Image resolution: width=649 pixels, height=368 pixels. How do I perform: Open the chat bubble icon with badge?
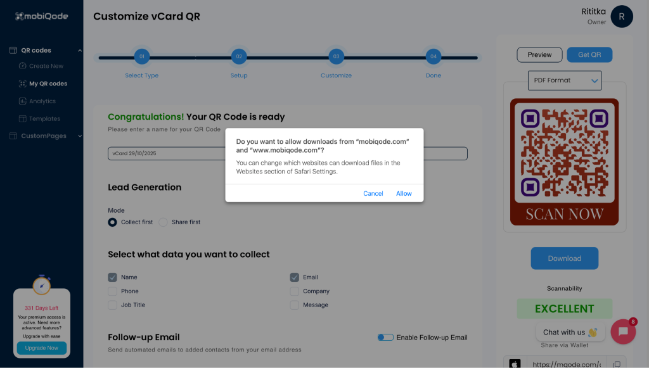pos(623,331)
